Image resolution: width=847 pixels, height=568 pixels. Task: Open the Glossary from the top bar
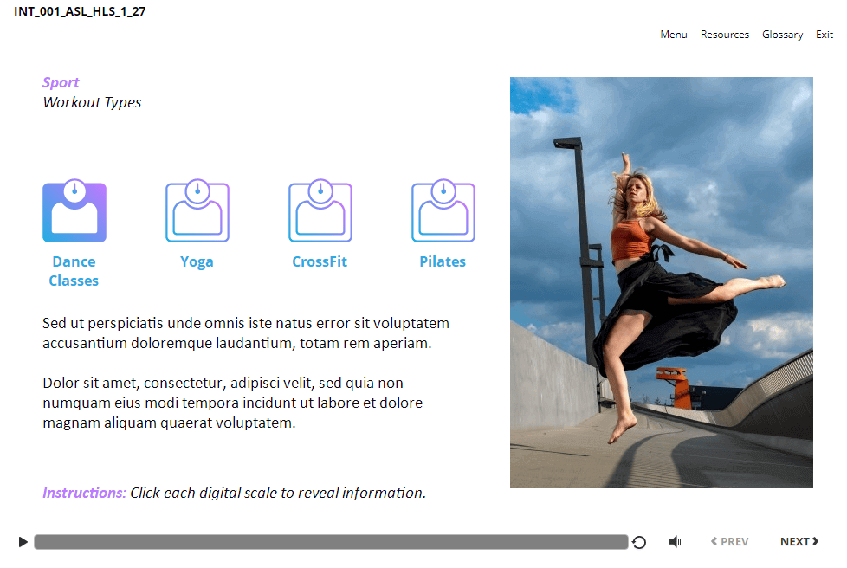(x=782, y=35)
